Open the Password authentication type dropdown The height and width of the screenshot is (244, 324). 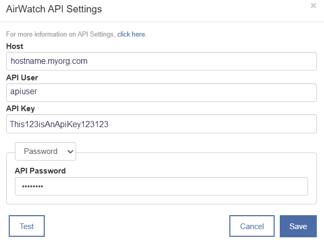tap(45, 151)
